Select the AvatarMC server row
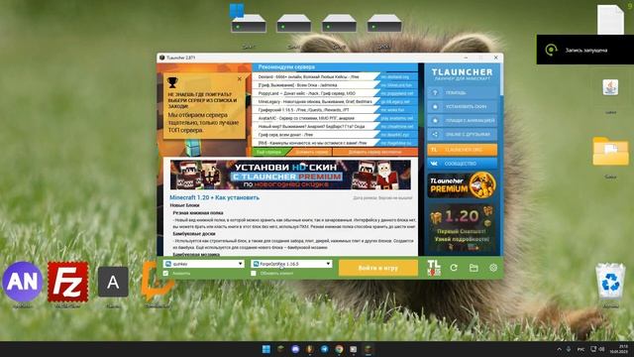This screenshot has width=634, height=357. coord(335,118)
